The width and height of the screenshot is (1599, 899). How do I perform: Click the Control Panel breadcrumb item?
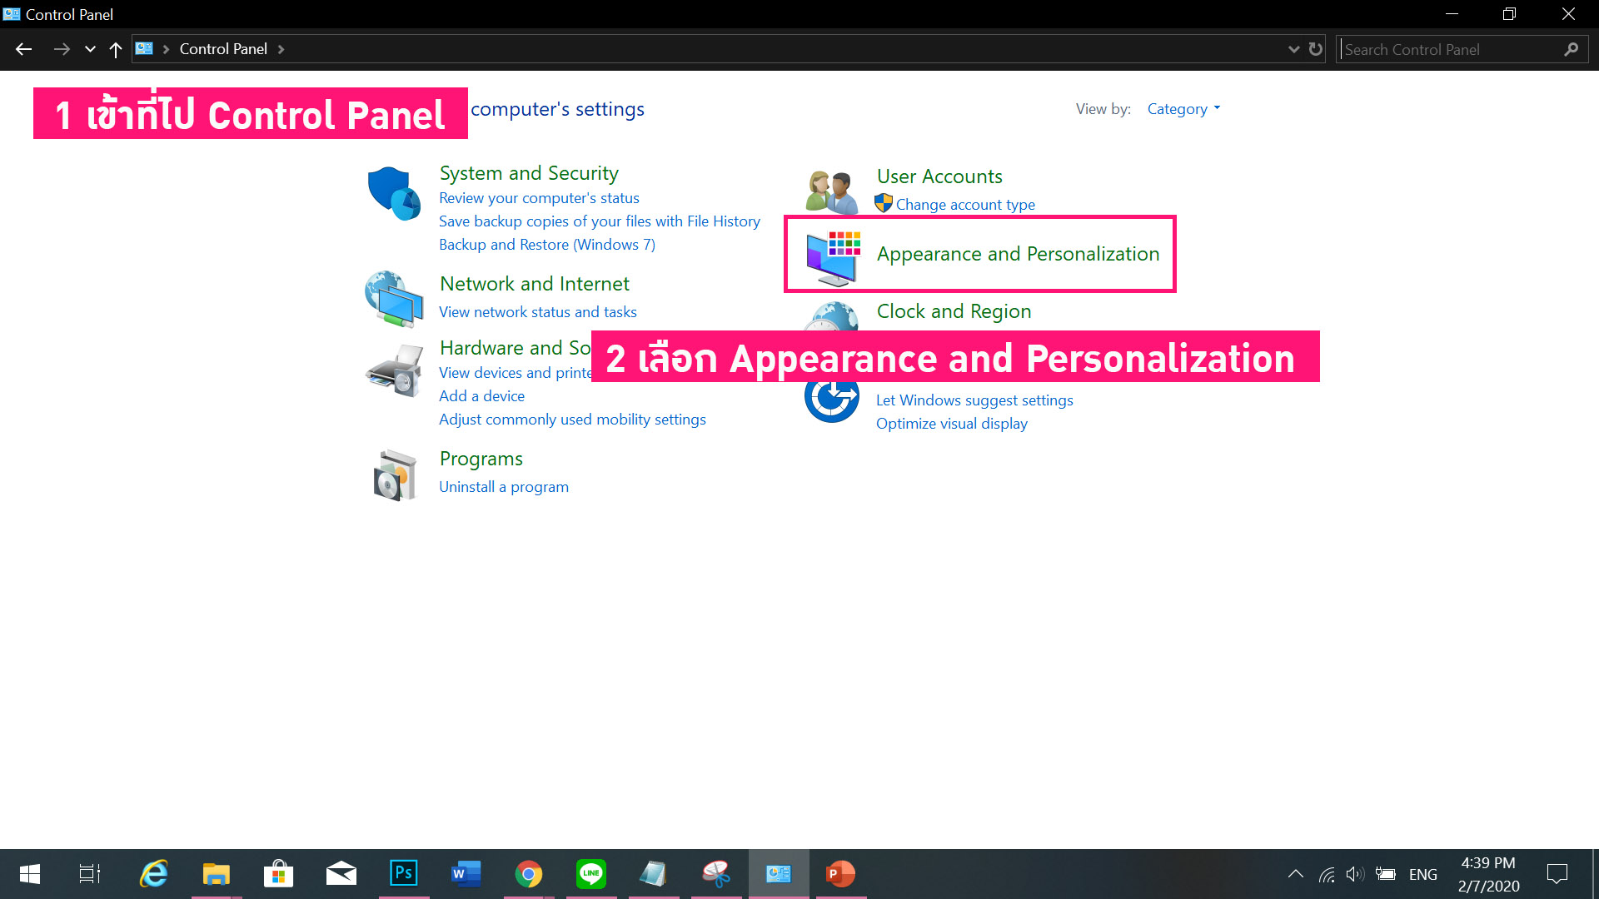(223, 49)
